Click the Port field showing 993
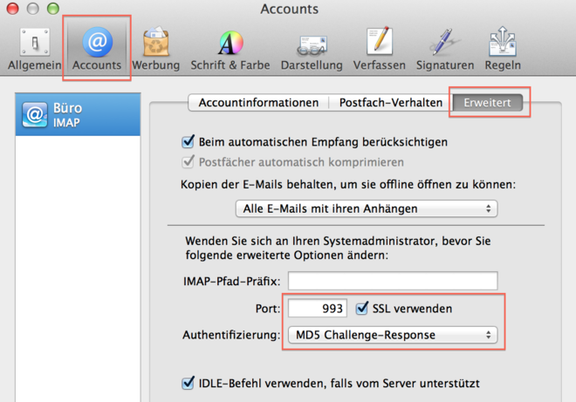576x402 pixels. 318,309
